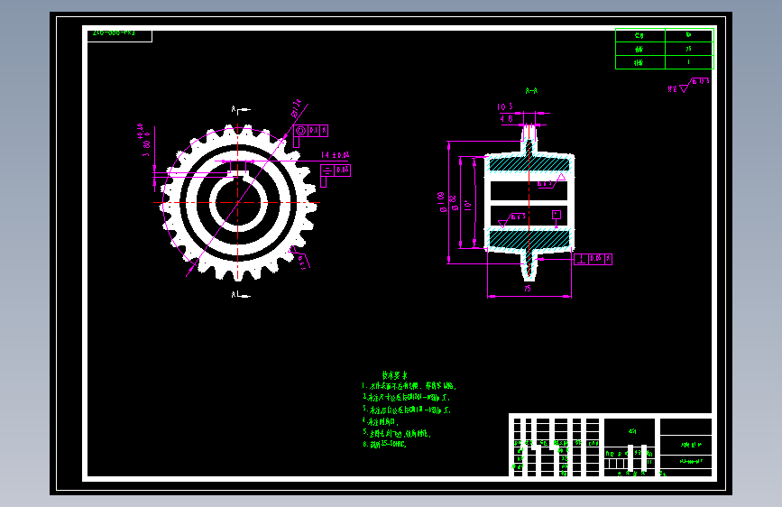The width and height of the screenshot is (782, 507).
Task: Select the value 1 in green parameter table
Action: coord(689,62)
